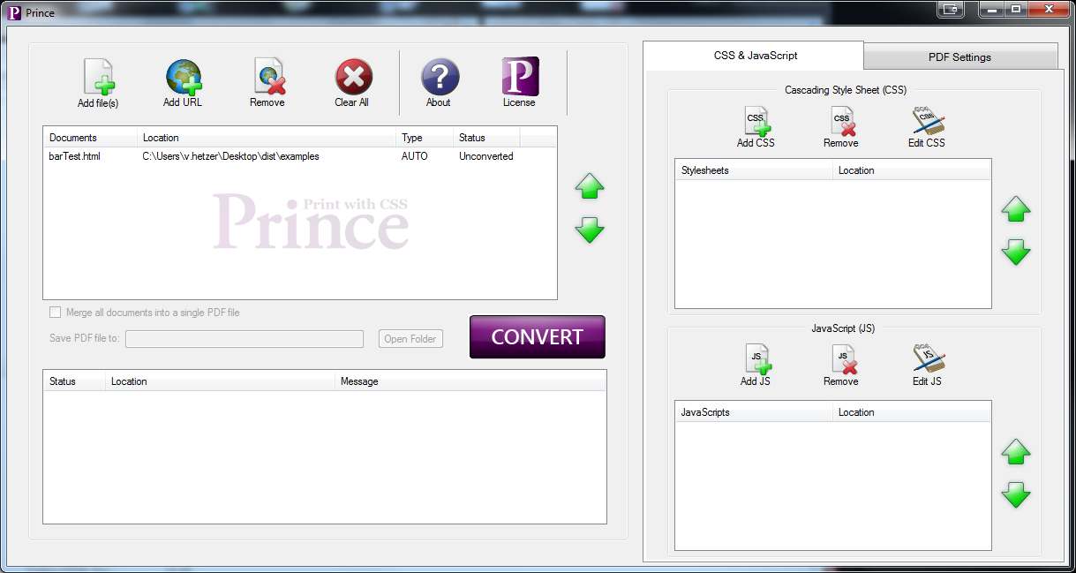Image resolution: width=1076 pixels, height=573 pixels.
Task: Click the Add CSS icon
Action: click(x=756, y=122)
